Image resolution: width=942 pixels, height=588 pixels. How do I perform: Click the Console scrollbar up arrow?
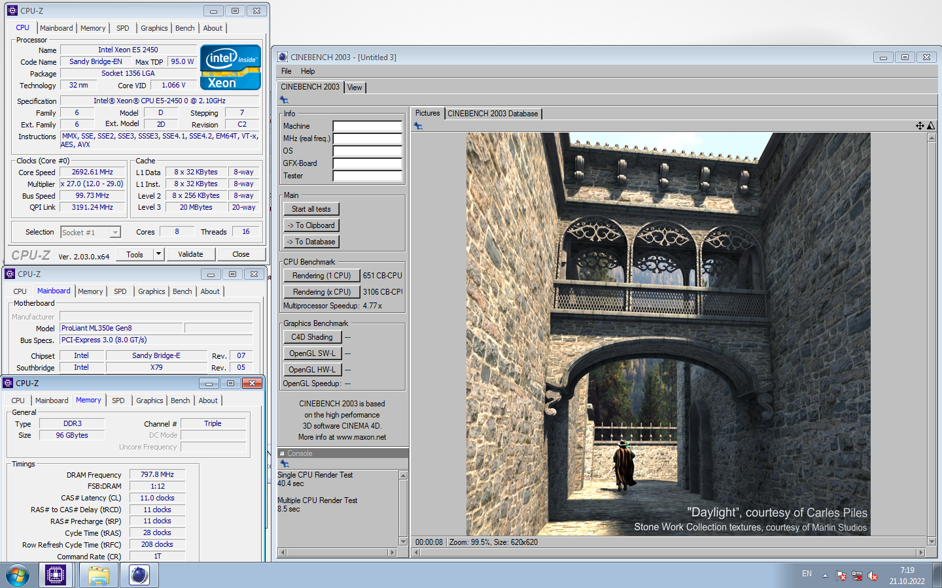[x=403, y=475]
